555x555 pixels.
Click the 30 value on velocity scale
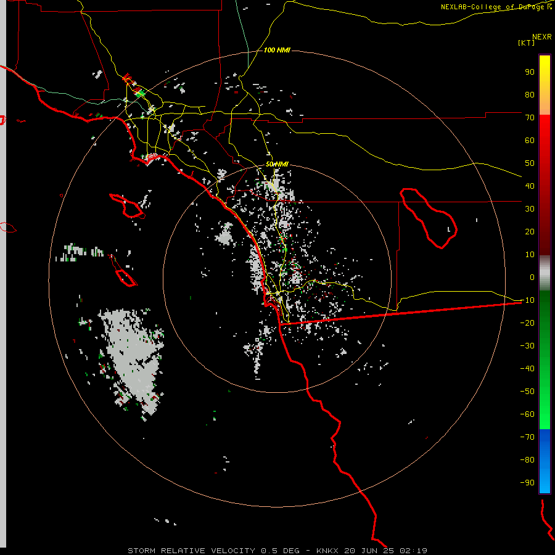click(x=530, y=209)
